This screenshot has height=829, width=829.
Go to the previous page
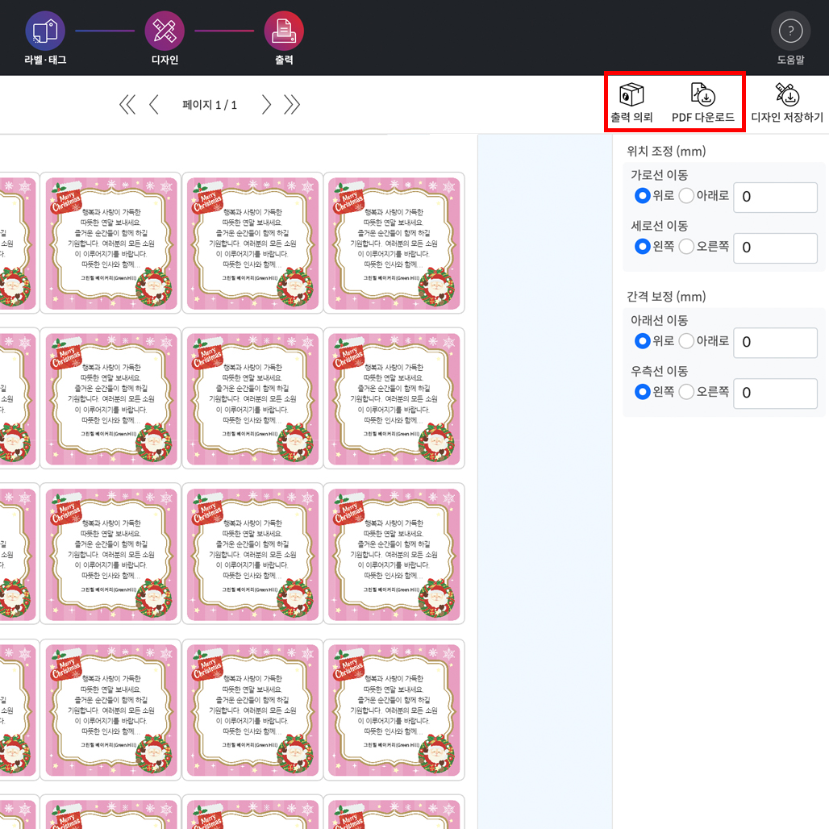click(x=154, y=105)
